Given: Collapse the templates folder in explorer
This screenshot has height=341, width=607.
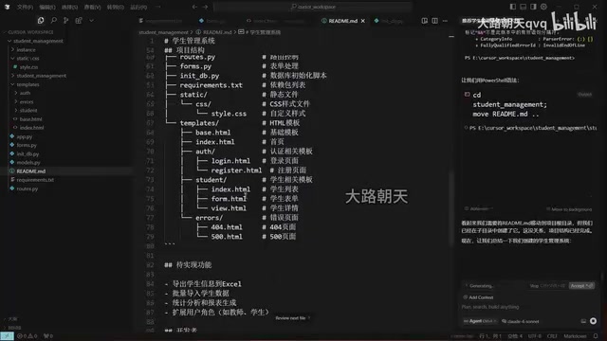Looking at the screenshot, I should pos(28,84).
